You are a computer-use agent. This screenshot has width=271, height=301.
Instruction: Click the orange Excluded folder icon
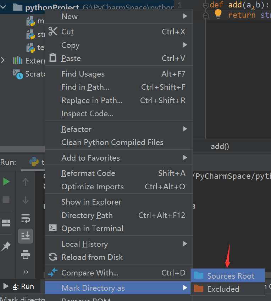[199, 288]
